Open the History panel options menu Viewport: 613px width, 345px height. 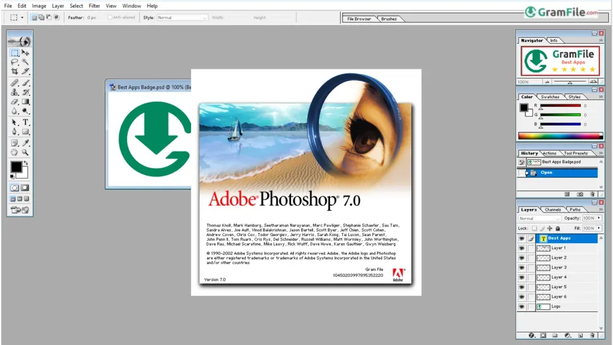point(600,153)
